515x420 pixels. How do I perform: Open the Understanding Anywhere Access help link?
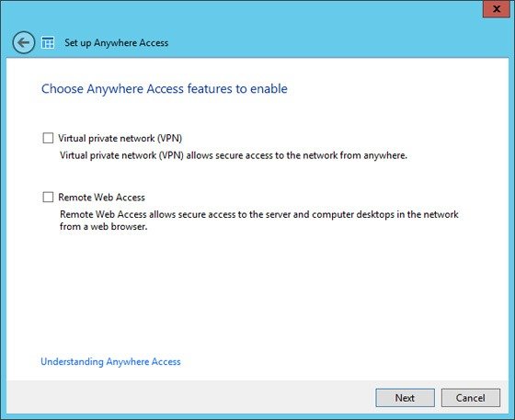pyautogui.click(x=110, y=361)
